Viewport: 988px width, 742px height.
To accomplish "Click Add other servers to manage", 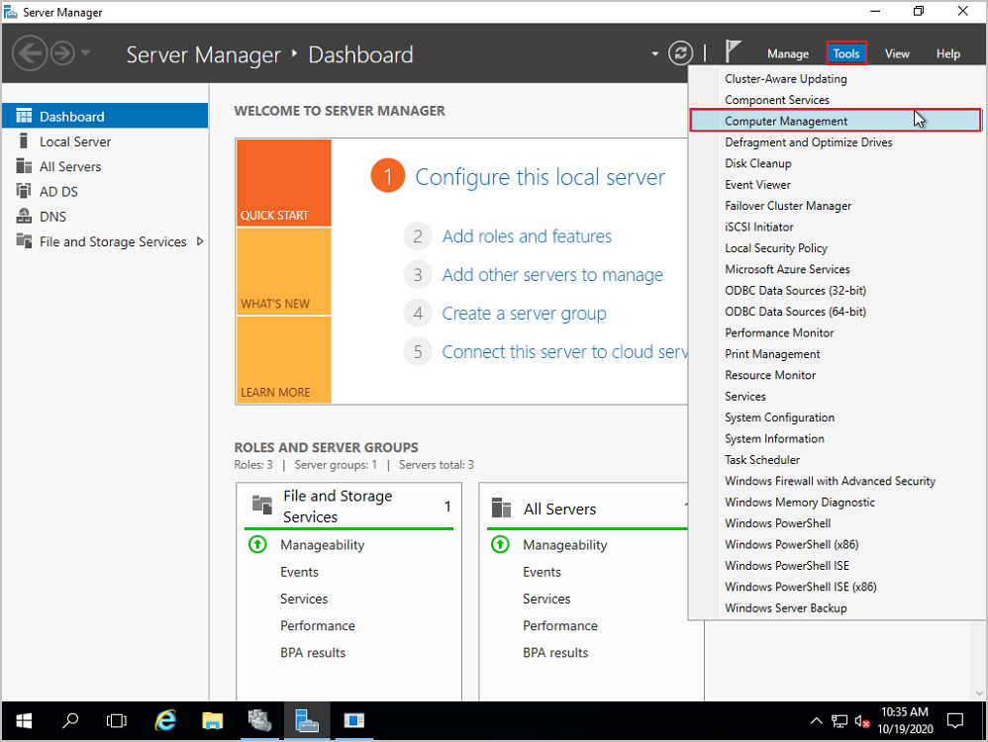I will coord(552,275).
